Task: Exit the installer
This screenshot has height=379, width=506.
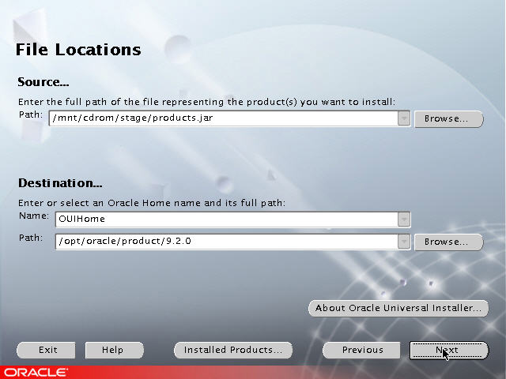Action: (x=46, y=350)
